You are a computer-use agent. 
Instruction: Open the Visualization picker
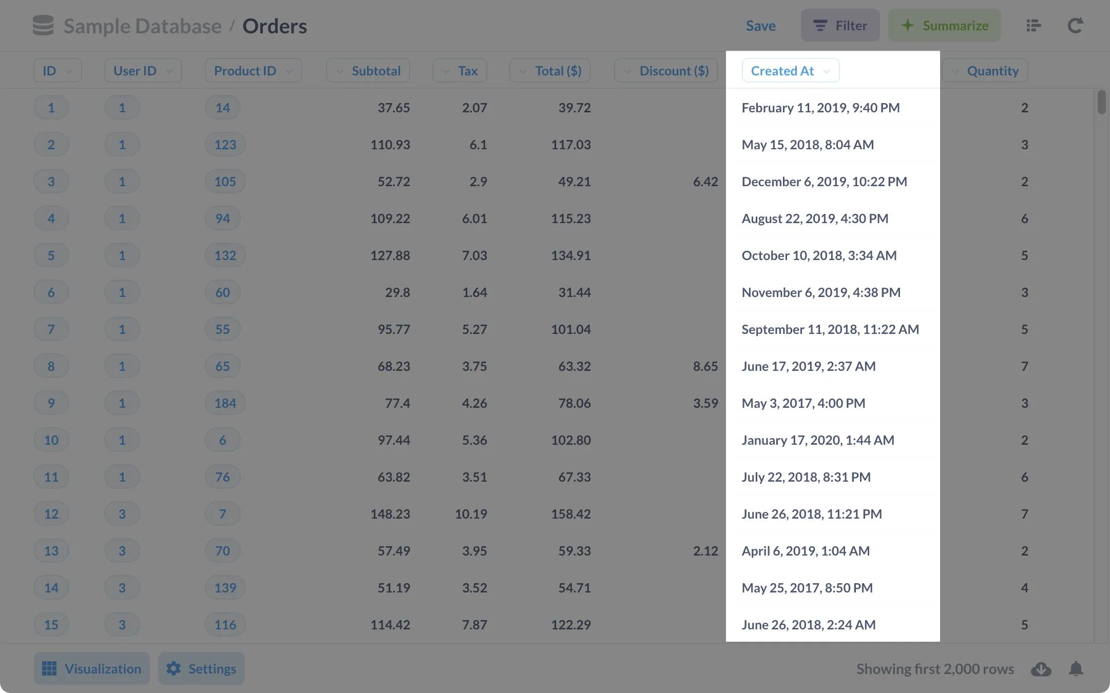(91, 668)
